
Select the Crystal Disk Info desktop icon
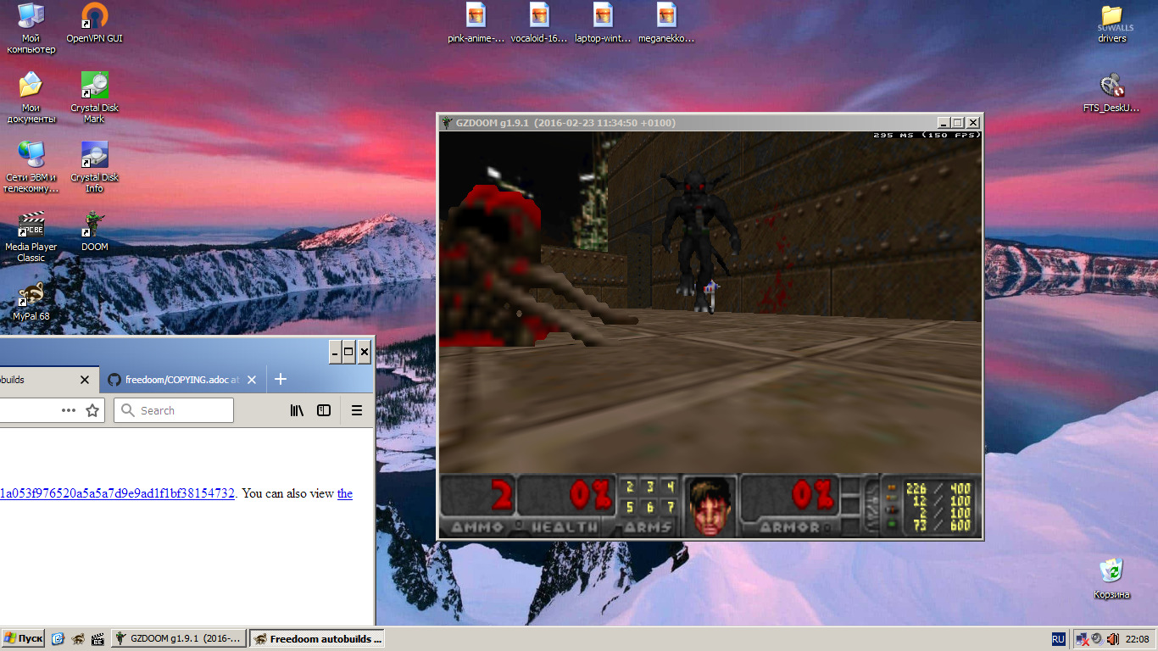(95, 167)
